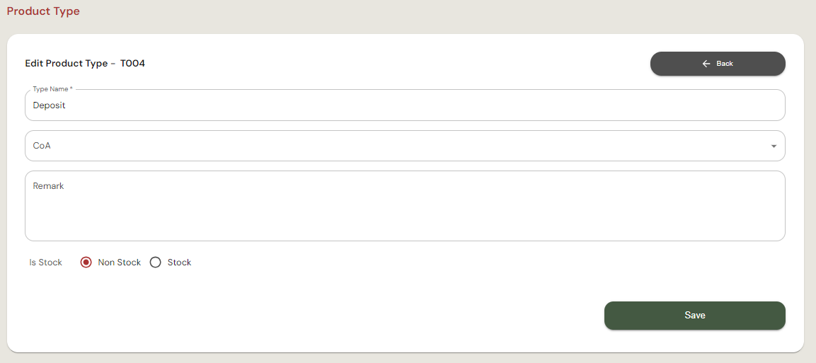
Task: Click the T004 product type code
Action: pyautogui.click(x=132, y=64)
